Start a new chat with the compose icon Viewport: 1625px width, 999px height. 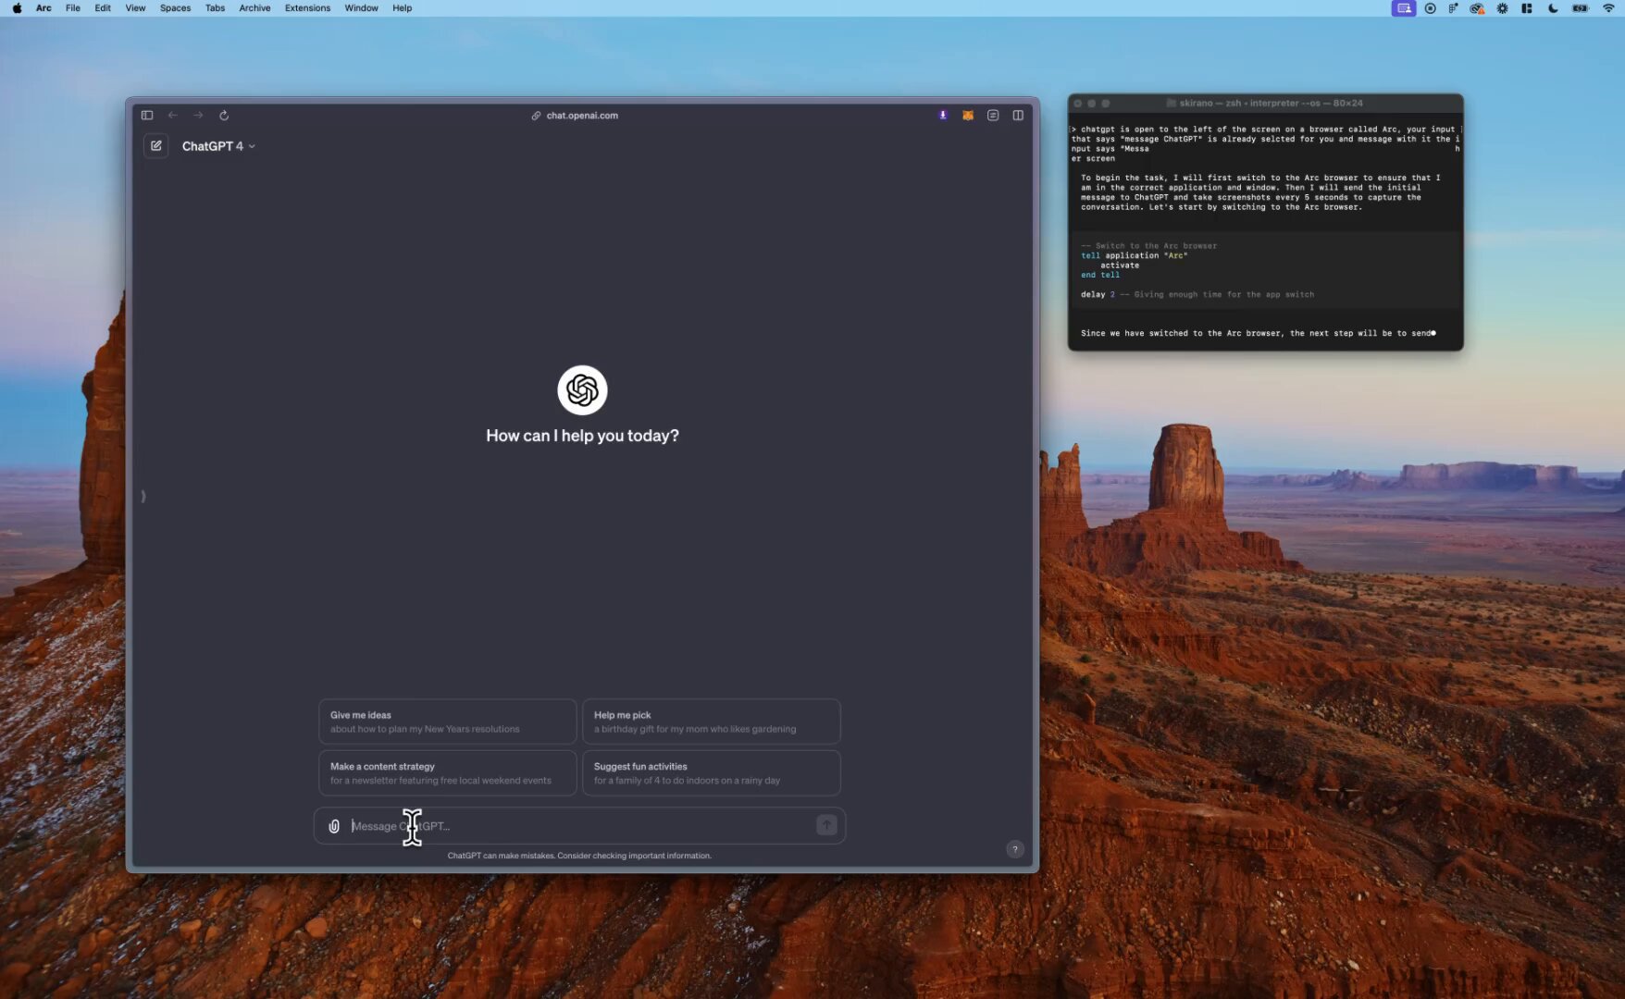156,146
